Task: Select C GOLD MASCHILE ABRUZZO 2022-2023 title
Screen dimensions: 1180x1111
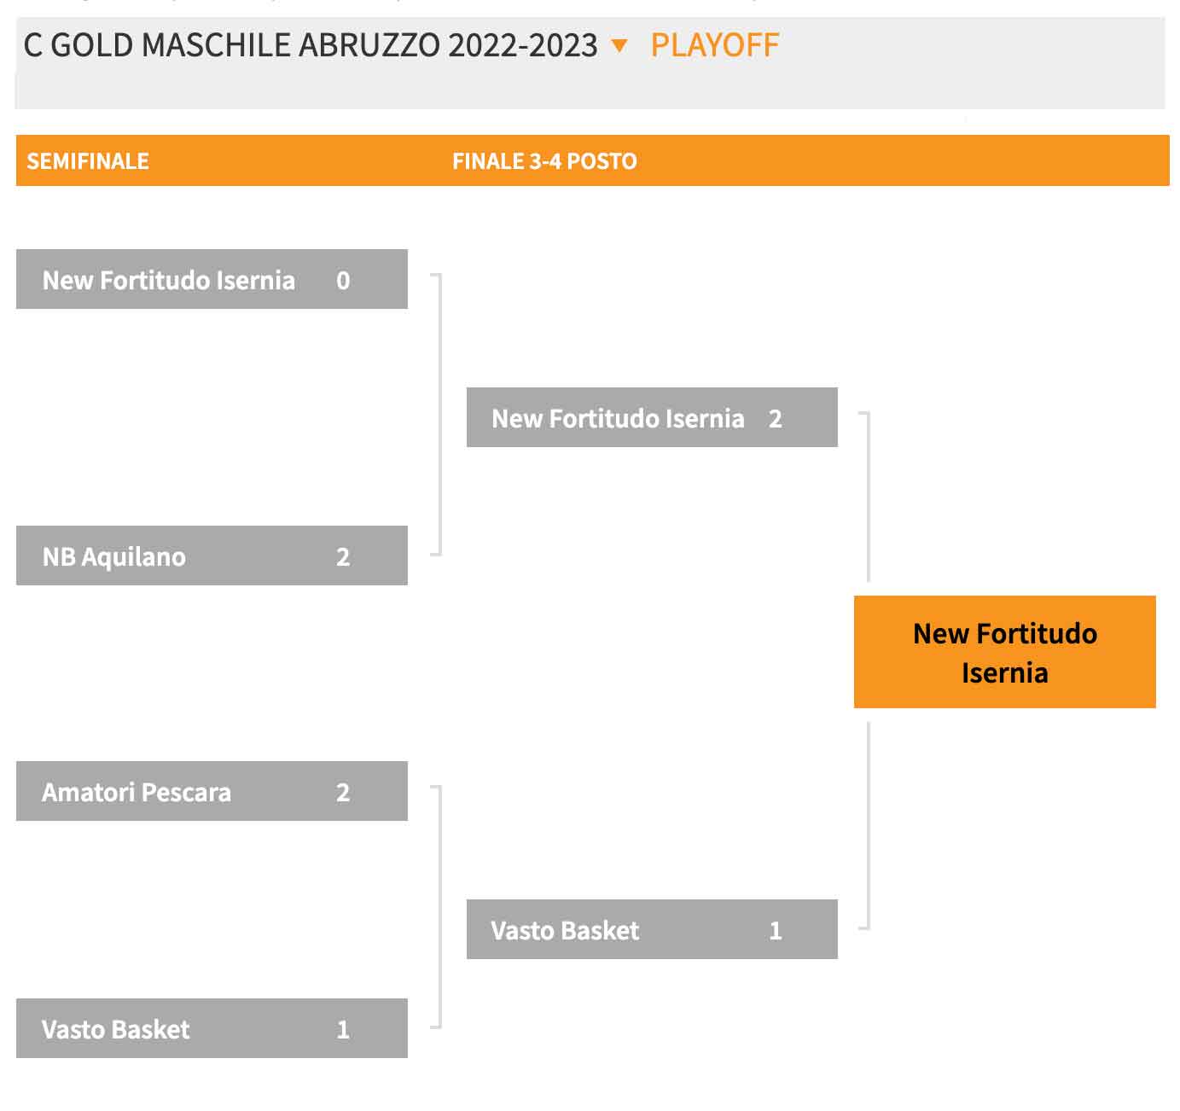Action: coord(311,45)
